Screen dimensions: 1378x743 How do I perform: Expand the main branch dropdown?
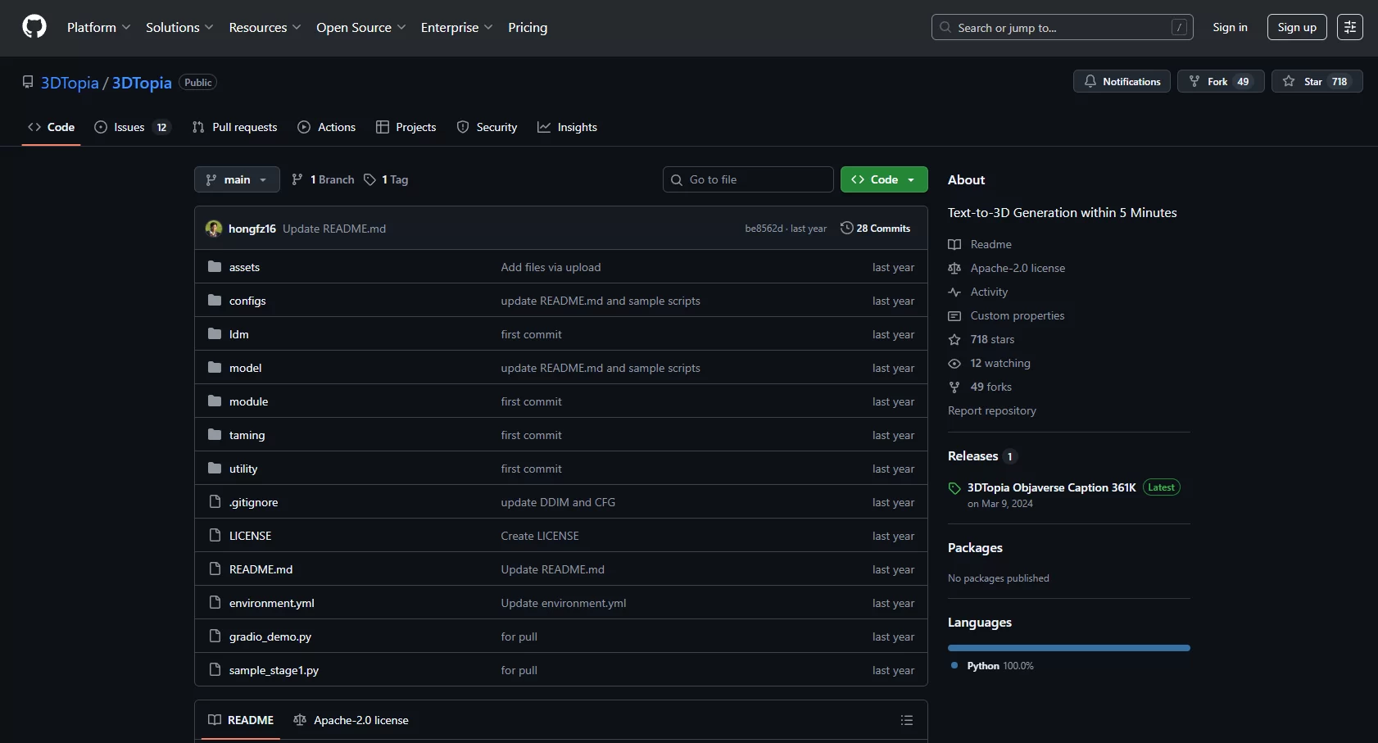click(x=237, y=179)
